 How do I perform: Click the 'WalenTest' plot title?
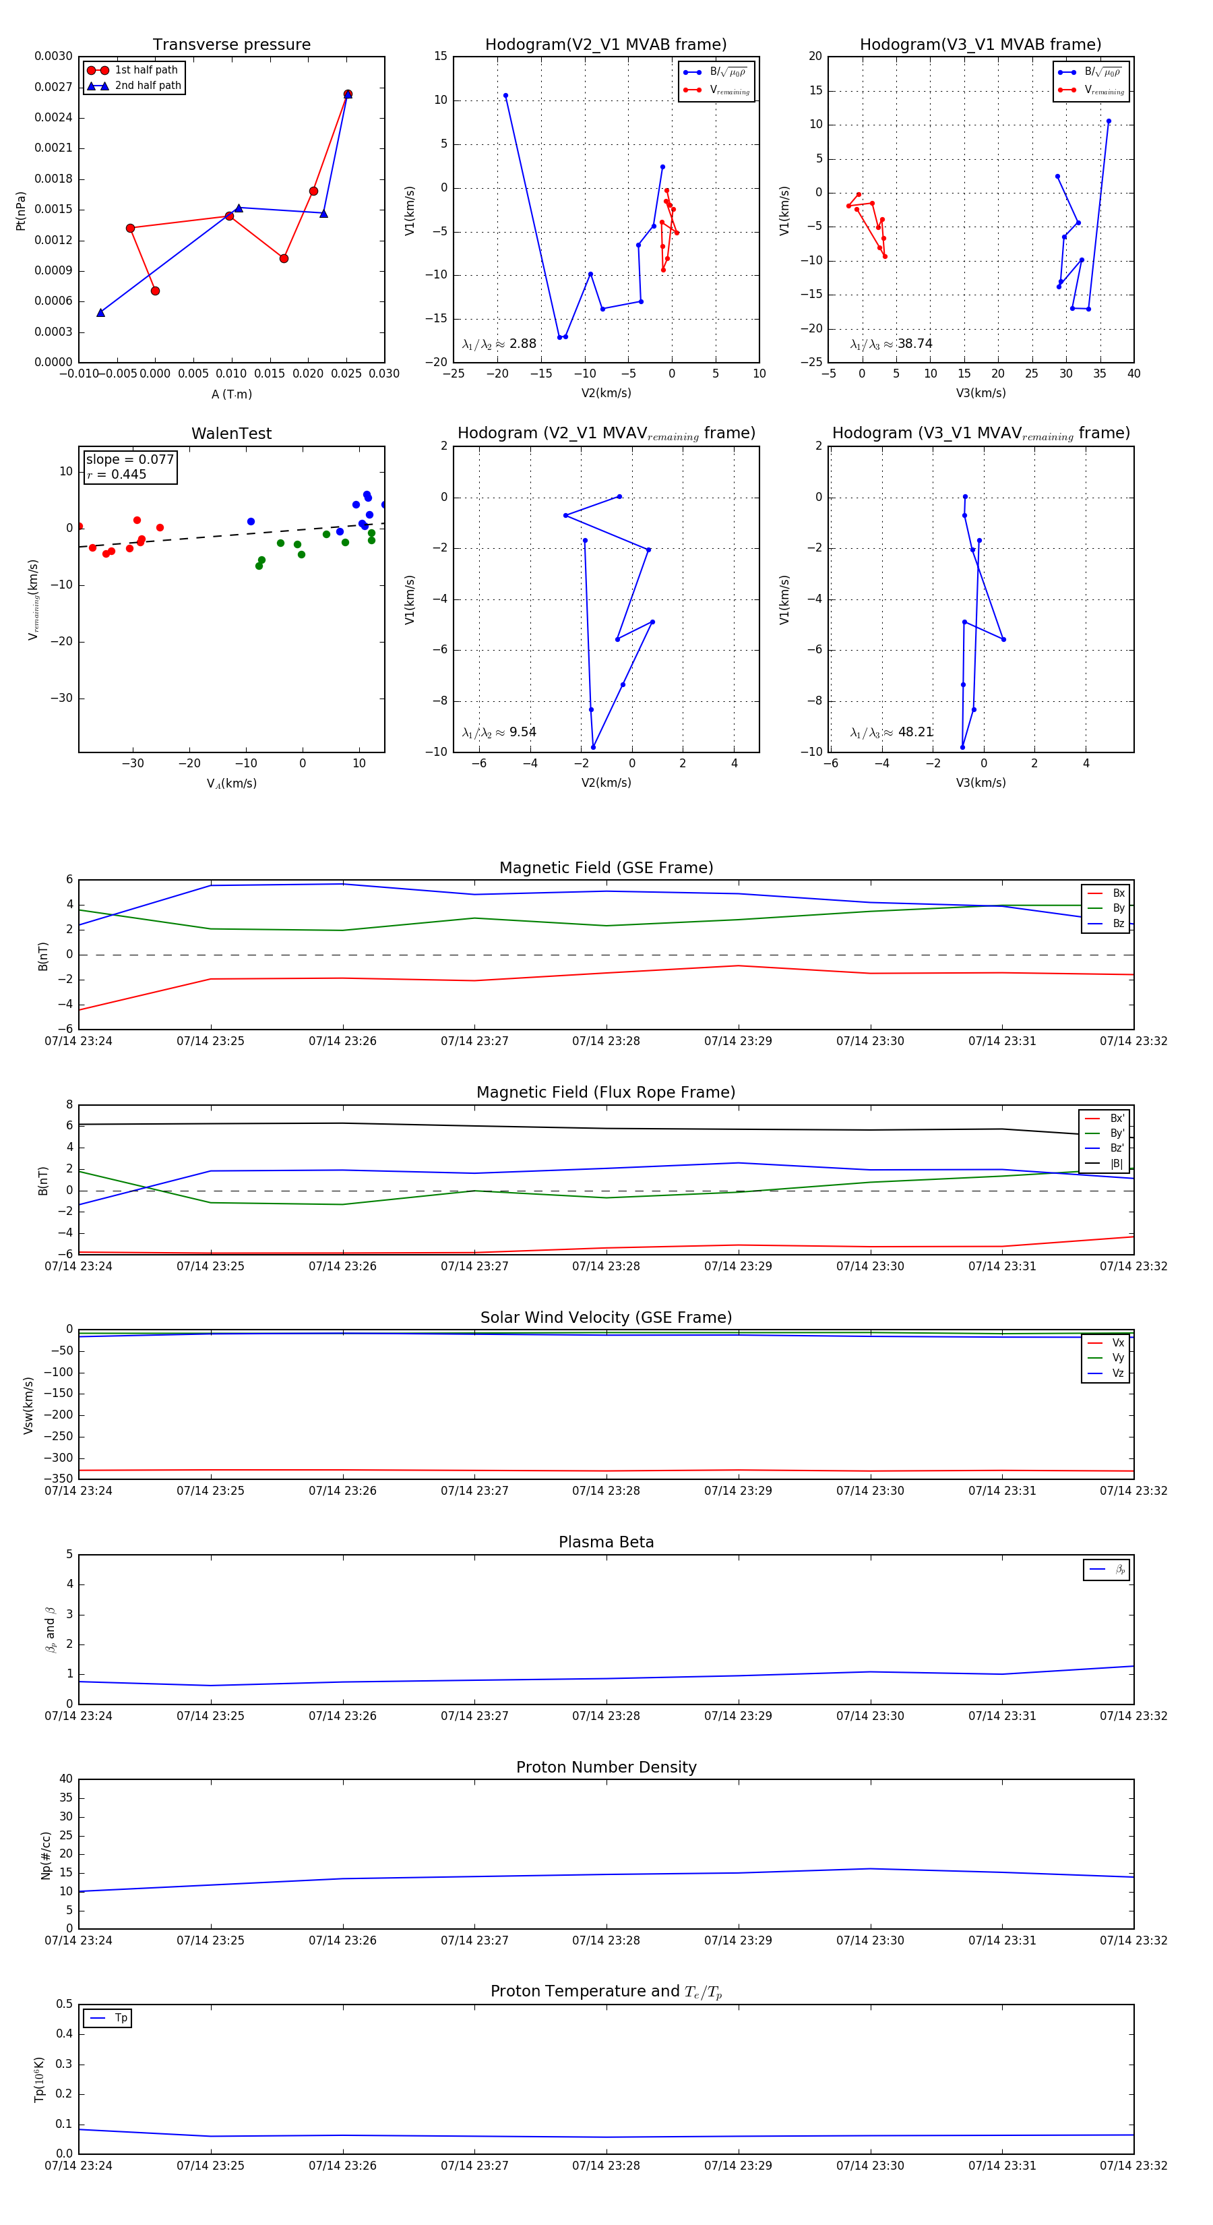click(x=231, y=434)
